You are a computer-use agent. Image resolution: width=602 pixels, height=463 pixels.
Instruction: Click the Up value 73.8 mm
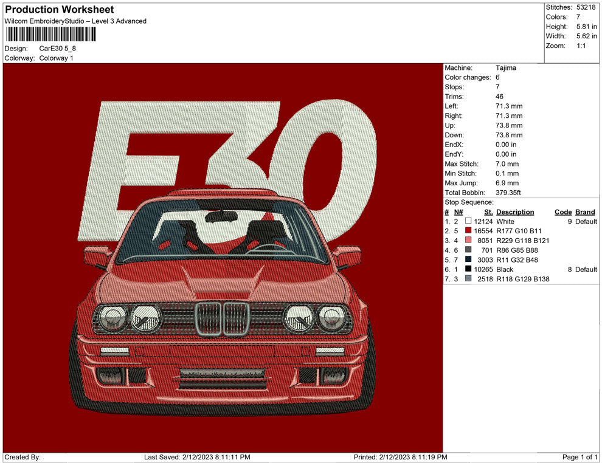509,125
